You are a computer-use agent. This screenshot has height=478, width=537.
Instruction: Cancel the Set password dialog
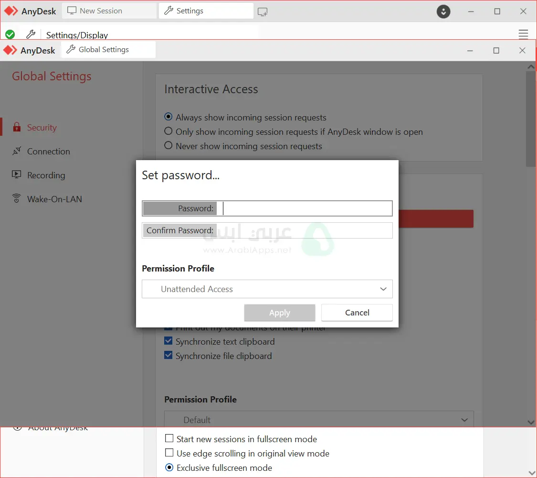tap(357, 313)
